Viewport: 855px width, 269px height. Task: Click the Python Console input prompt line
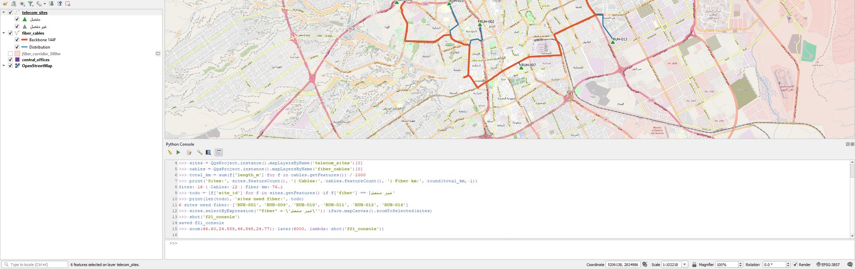click(x=509, y=249)
